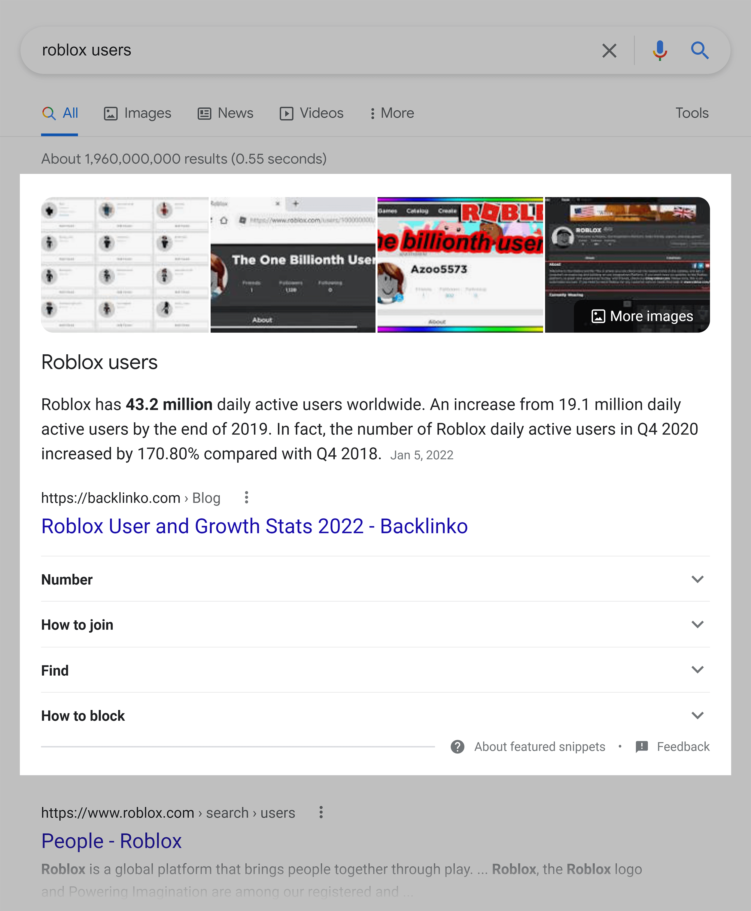Start a voice search with the microphone icon
751x911 pixels.
[x=659, y=50]
